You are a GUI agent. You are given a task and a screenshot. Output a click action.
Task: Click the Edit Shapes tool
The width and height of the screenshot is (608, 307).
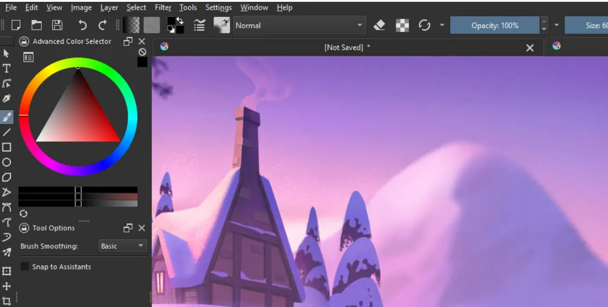tap(7, 84)
